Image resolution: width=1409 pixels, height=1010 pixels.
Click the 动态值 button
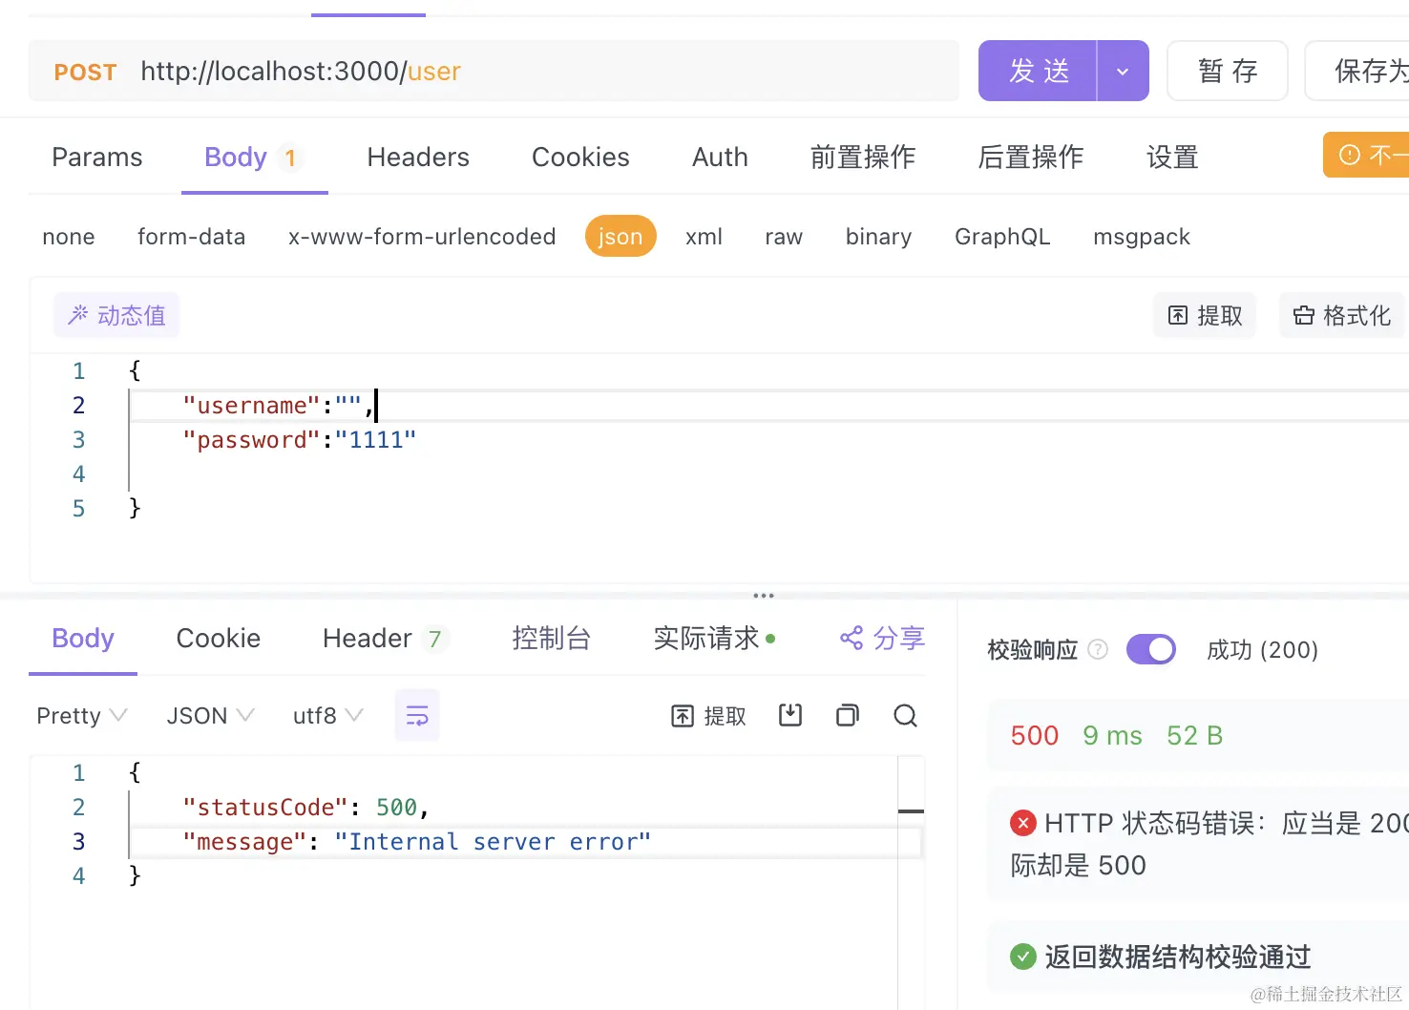(116, 315)
